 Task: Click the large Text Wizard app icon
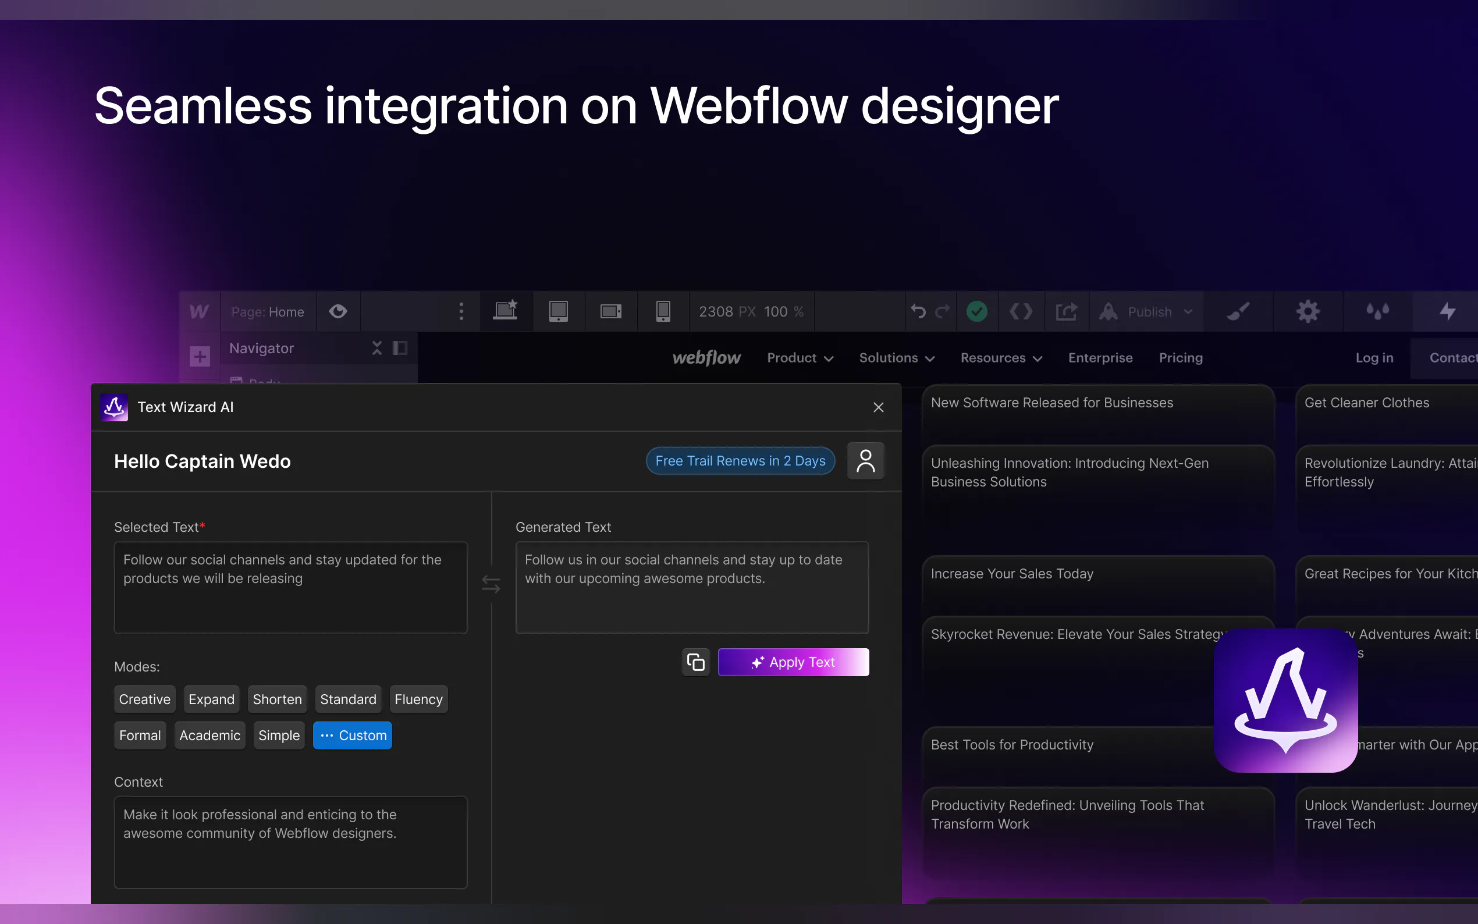1286,701
